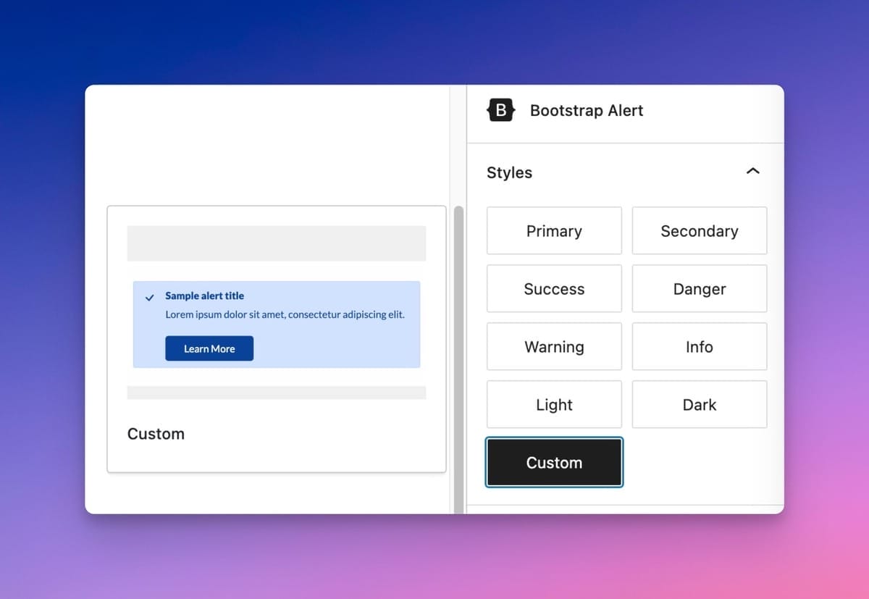The height and width of the screenshot is (599, 869).
Task: Click the Lorem ipsum alert body text
Action: tap(285, 315)
